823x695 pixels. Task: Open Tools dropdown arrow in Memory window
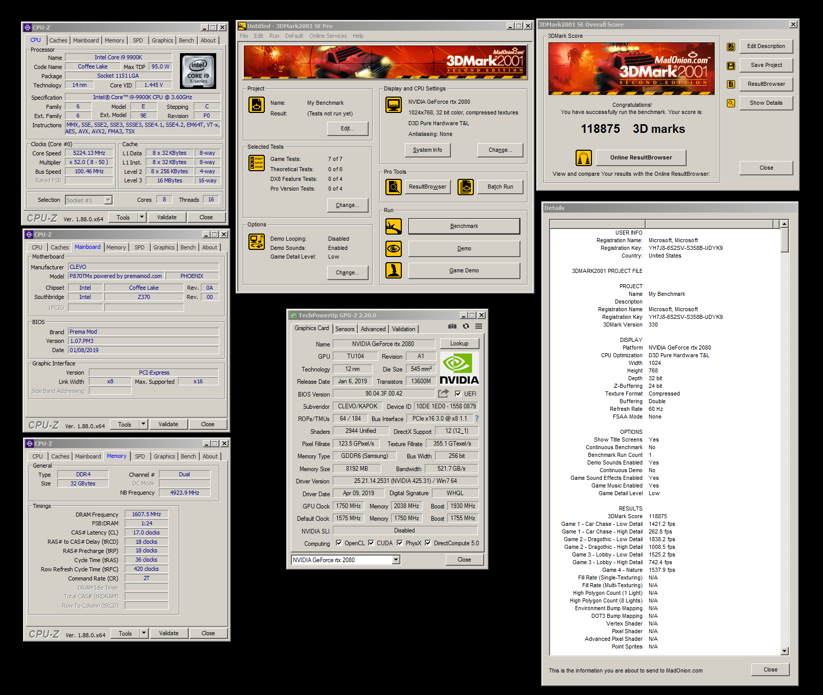coord(144,633)
